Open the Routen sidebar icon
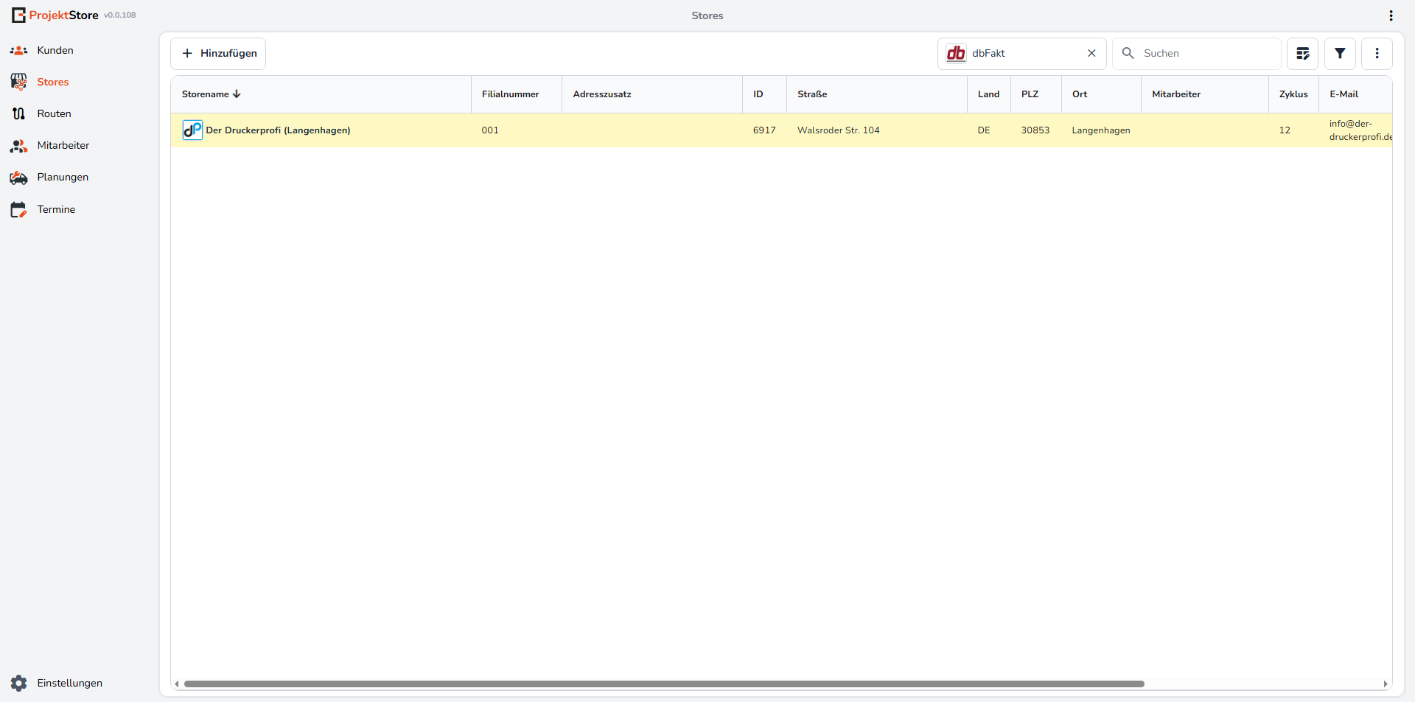 [x=18, y=113]
